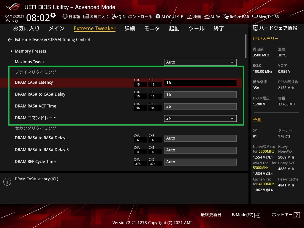Screen dimensions: 304x228
Task: Click 最終更新日 last modified button
Action: pos(211,215)
